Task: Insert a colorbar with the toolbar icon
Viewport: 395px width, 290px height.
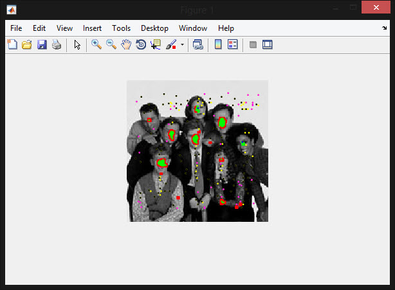Action: [218, 44]
